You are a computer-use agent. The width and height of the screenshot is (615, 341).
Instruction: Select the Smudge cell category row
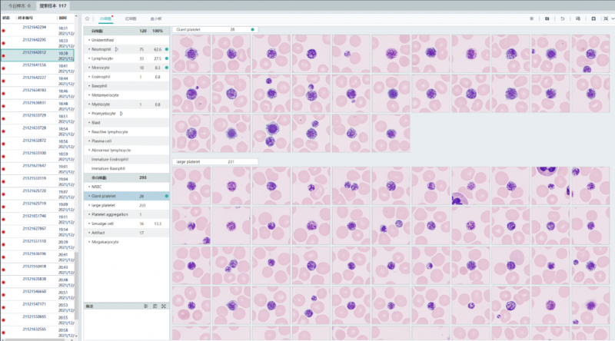click(126, 223)
